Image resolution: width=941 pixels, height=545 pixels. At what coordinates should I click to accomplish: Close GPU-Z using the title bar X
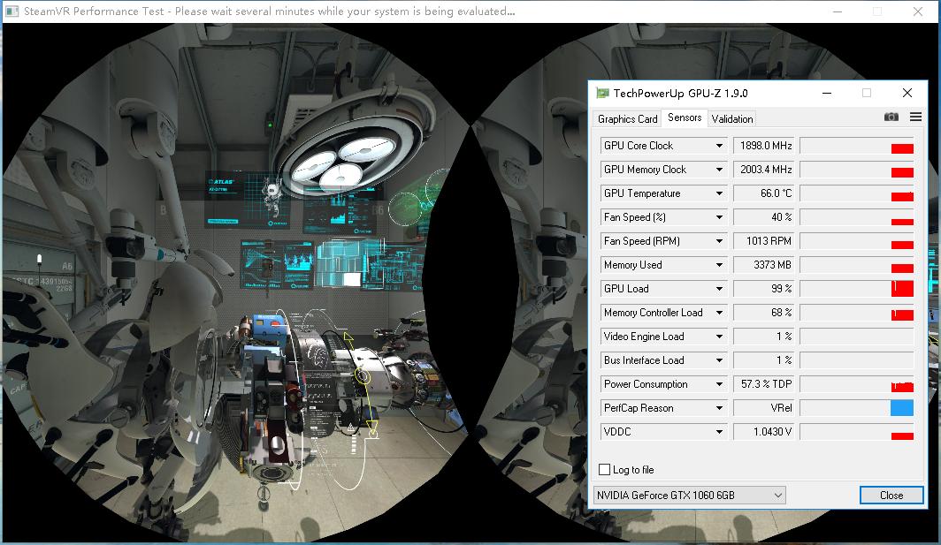pyautogui.click(x=907, y=93)
